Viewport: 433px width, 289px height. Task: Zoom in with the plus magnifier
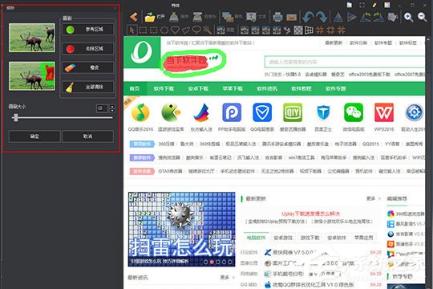coord(408,17)
